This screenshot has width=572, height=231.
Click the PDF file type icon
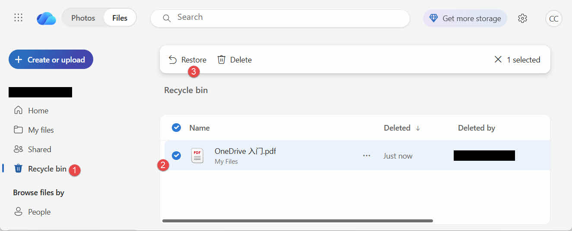point(197,156)
